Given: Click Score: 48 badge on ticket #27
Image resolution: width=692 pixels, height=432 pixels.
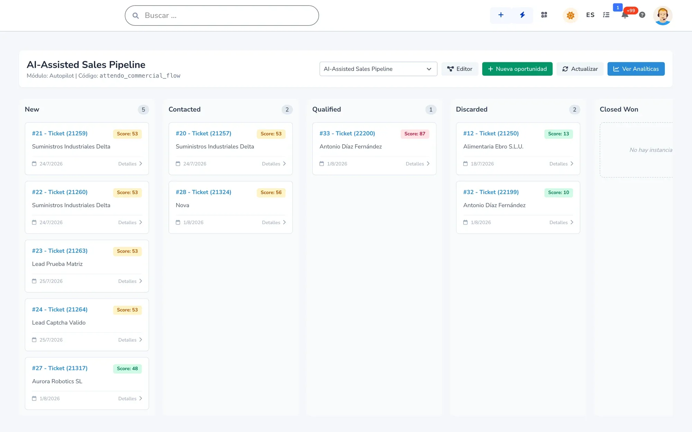Looking at the screenshot, I should click(127, 369).
